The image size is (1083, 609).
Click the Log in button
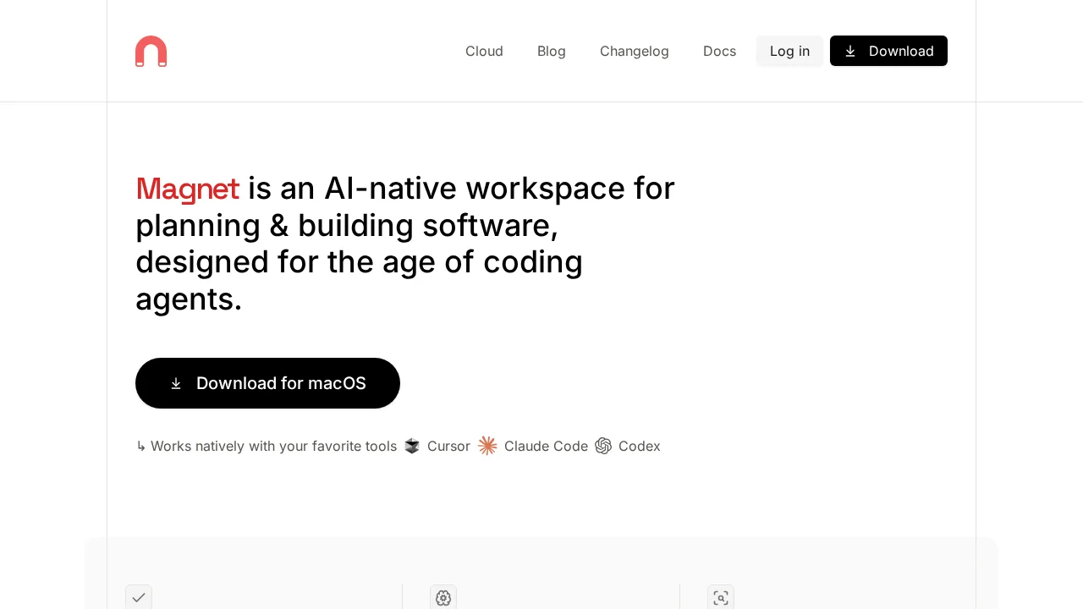coord(789,51)
